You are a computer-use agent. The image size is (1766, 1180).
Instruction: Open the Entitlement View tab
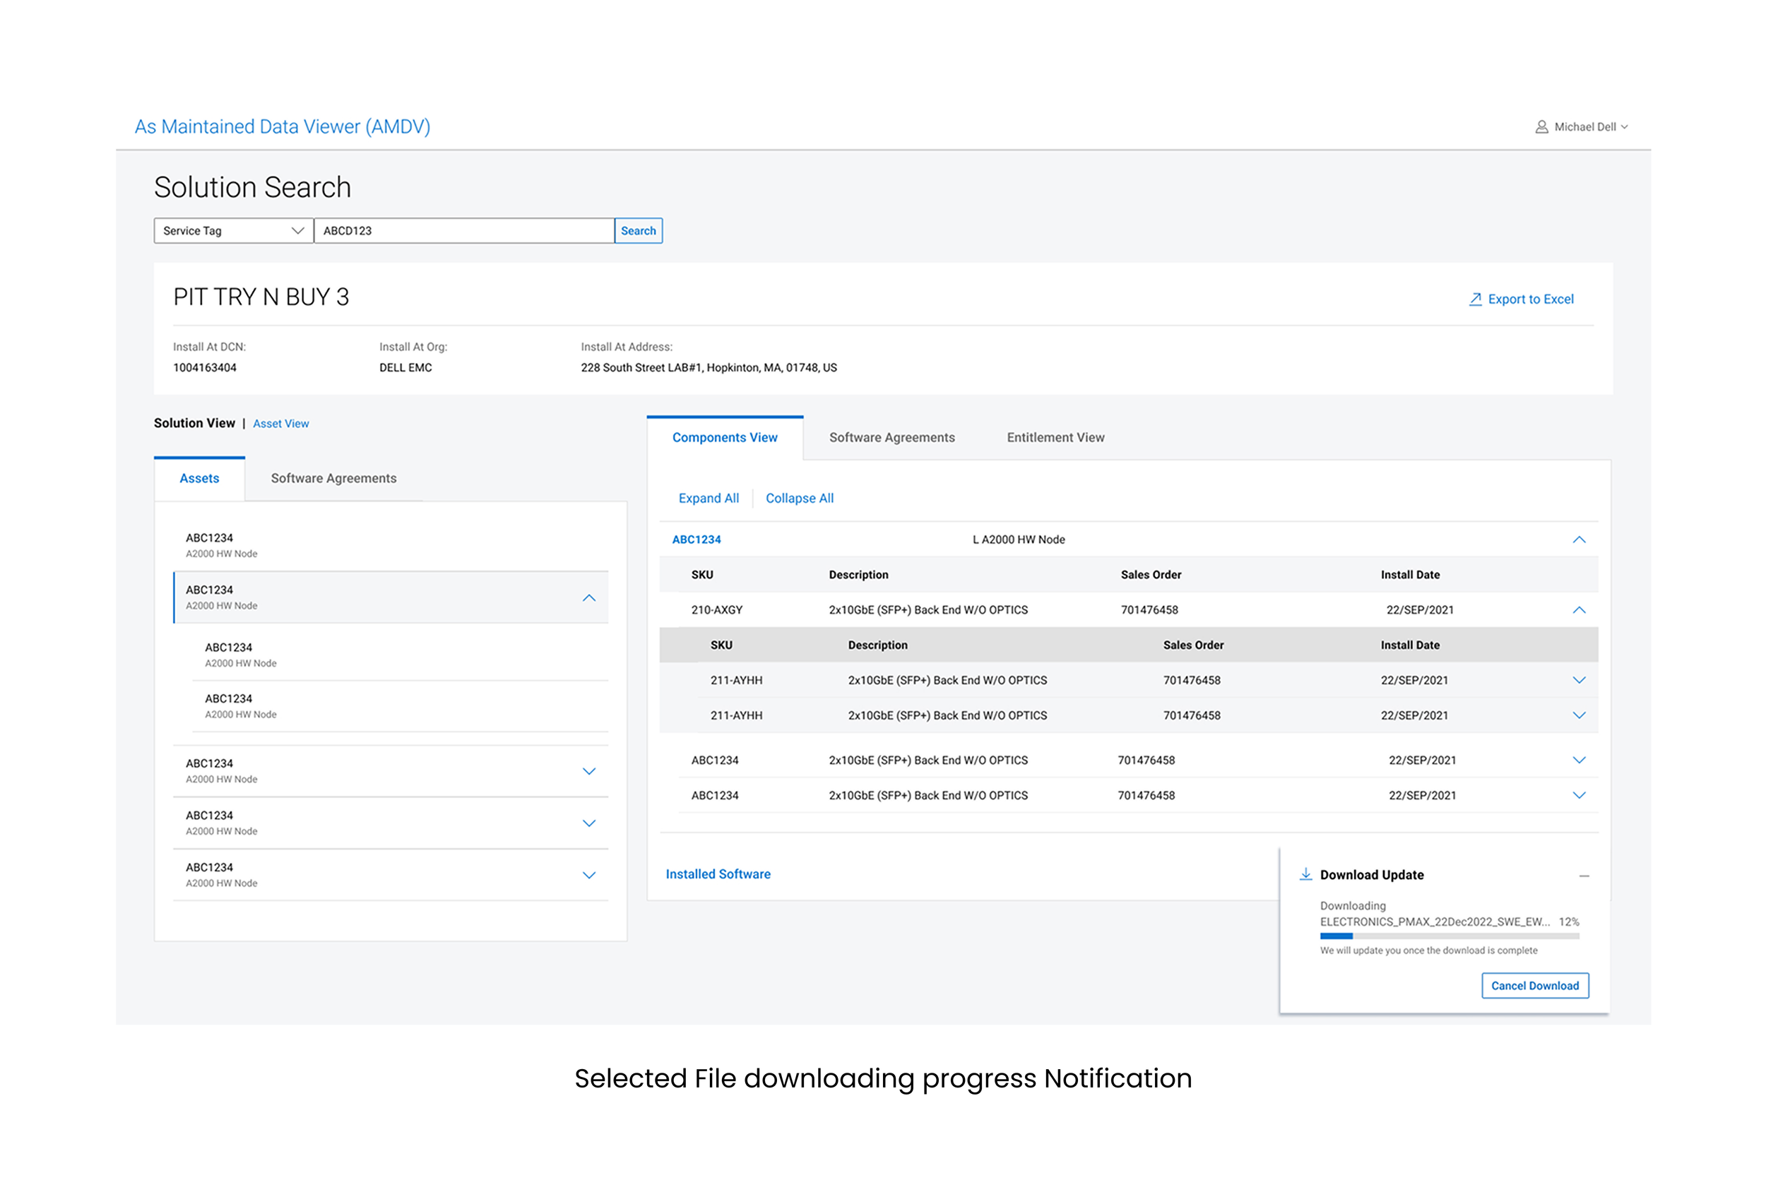[x=1055, y=438]
